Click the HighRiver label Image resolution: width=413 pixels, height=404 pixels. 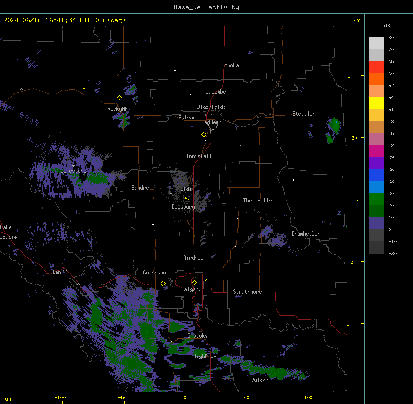click(x=206, y=356)
